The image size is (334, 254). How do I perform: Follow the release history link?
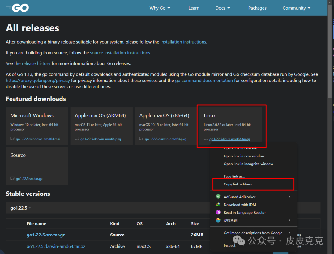click(x=36, y=63)
